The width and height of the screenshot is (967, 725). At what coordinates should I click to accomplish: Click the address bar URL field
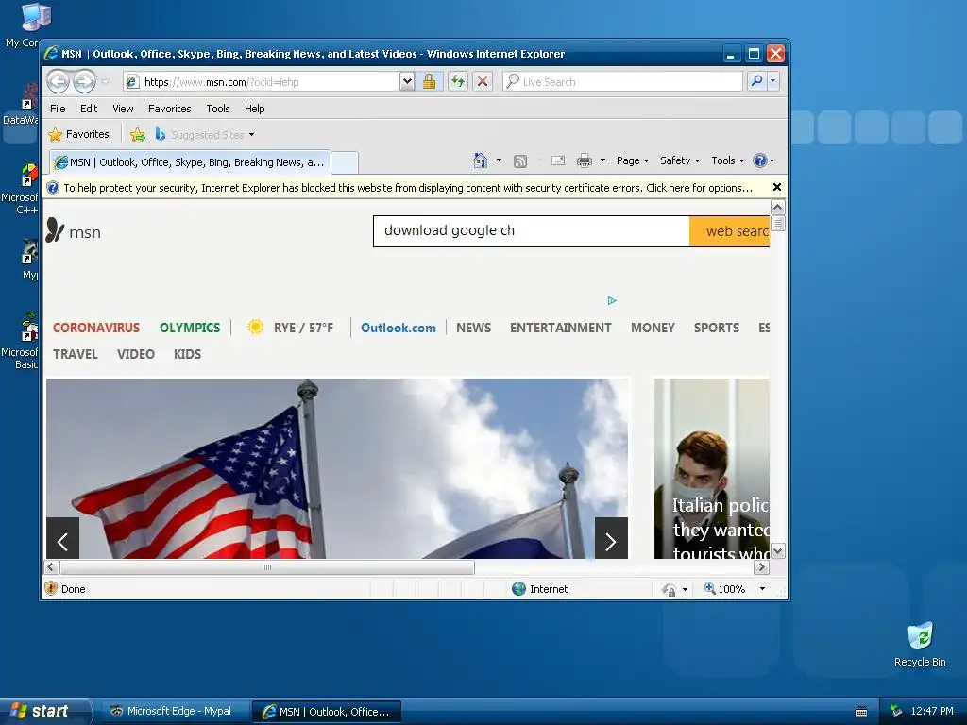(x=263, y=82)
